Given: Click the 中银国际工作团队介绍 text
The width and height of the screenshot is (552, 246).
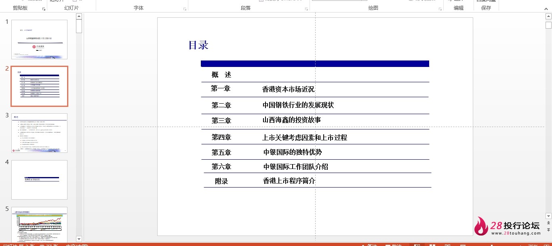Looking at the screenshot, I should pyautogui.click(x=296, y=167).
